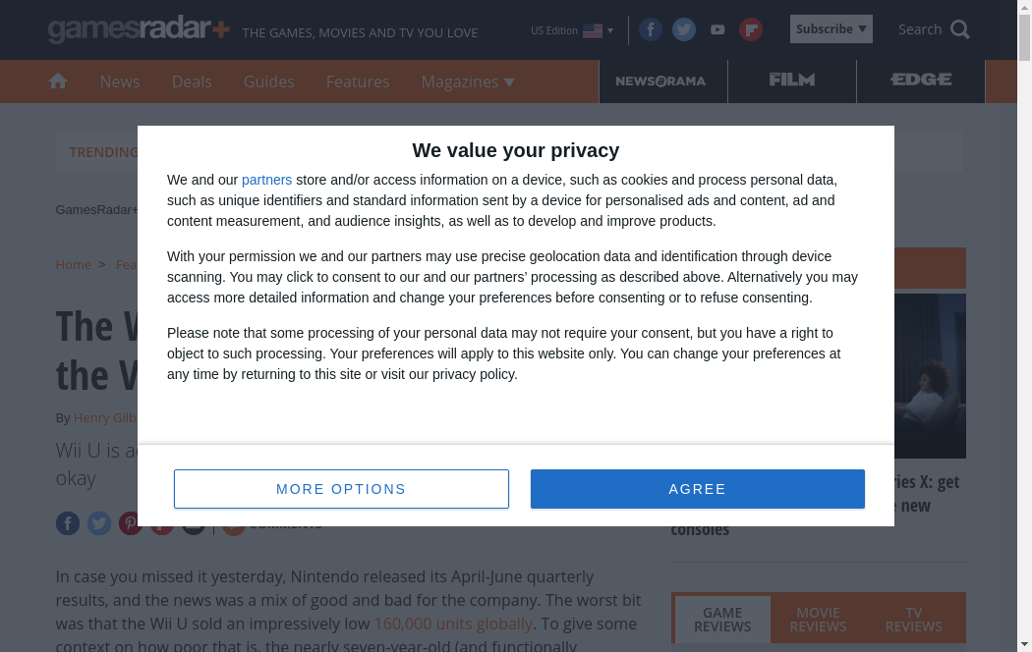Share article via Facebook icon below byline
This screenshot has height=652, width=1032.
click(68, 523)
